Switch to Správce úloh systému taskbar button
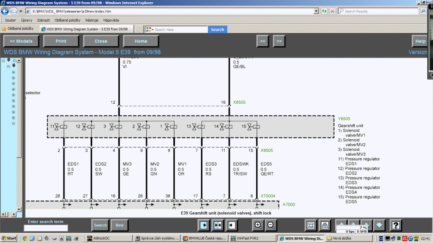 tap(157, 238)
